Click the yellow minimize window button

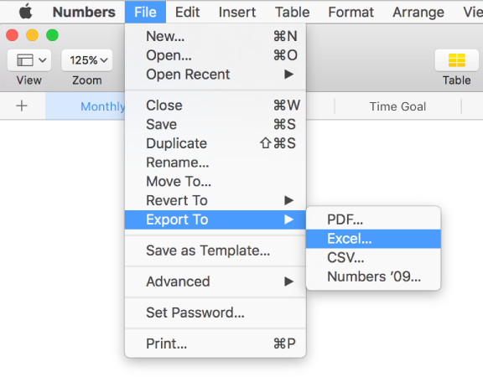(32, 35)
